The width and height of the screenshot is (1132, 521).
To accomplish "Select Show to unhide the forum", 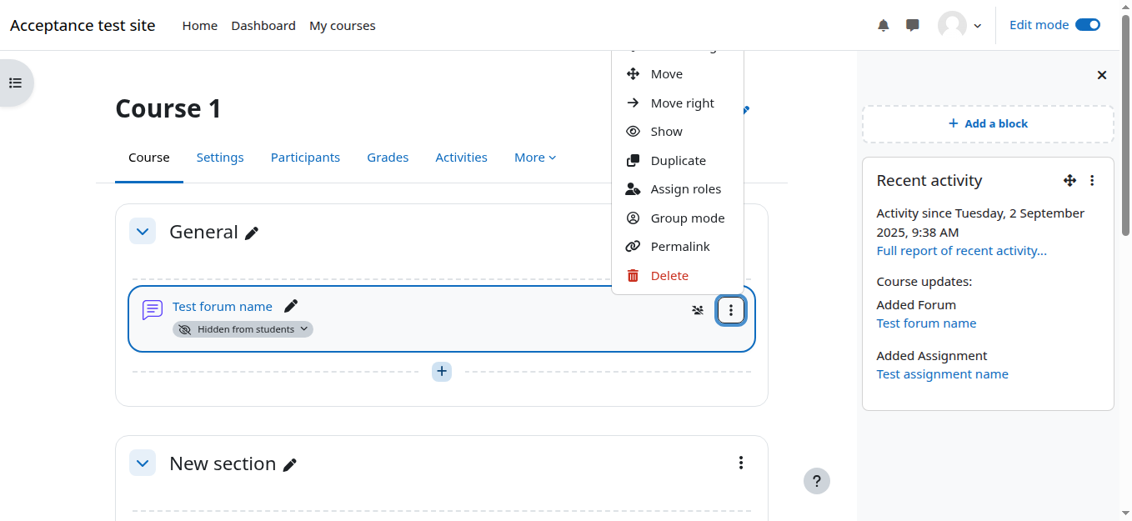I will click(666, 132).
